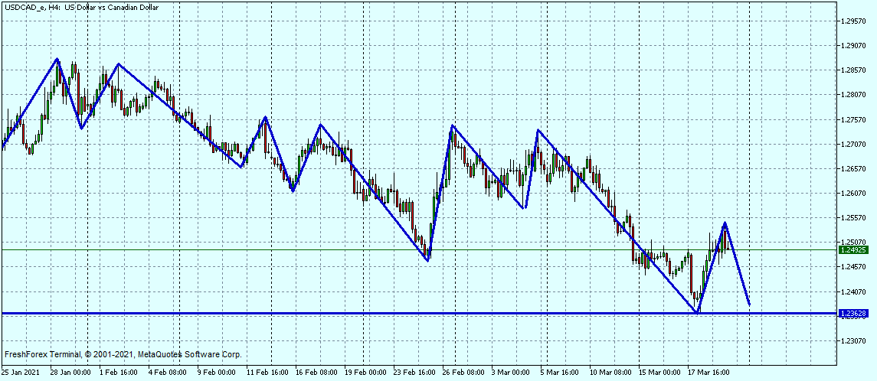Click the '15 Mar 00:00' date label
877x381 pixels.
coord(660,372)
